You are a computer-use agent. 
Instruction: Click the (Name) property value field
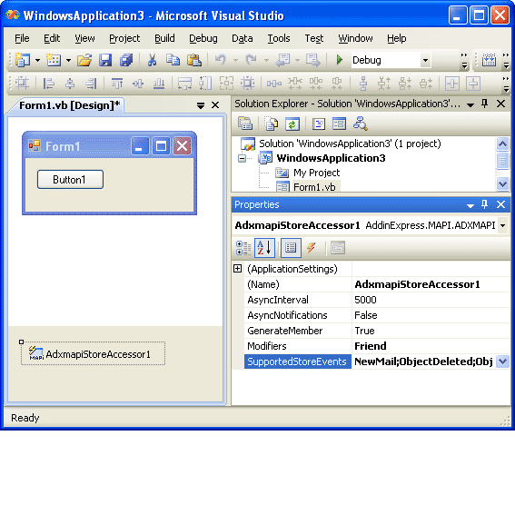pyautogui.click(x=431, y=284)
